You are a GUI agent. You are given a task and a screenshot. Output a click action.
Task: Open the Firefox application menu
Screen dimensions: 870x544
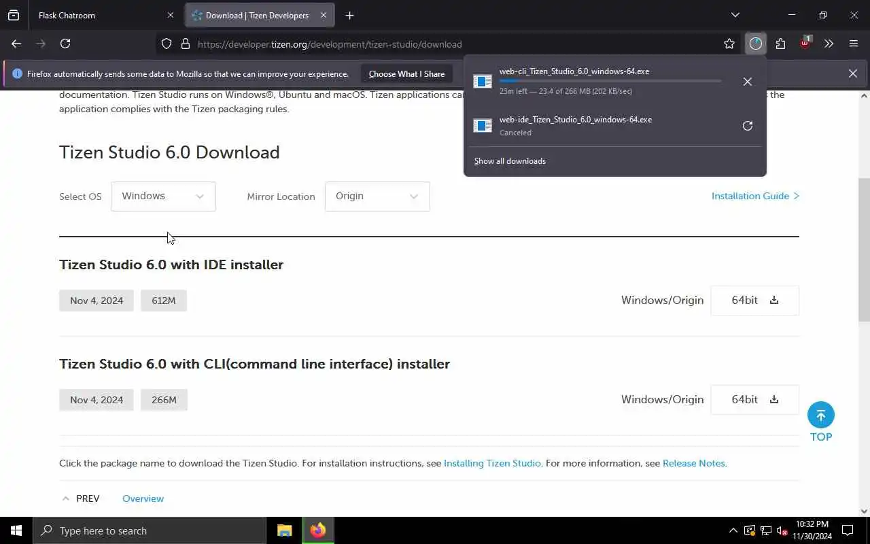pyautogui.click(x=854, y=44)
